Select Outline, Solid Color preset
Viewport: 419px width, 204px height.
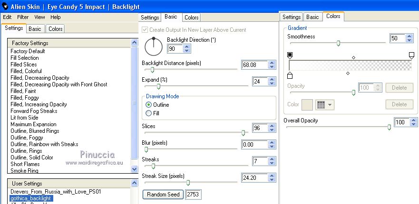[x=32, y=158]
